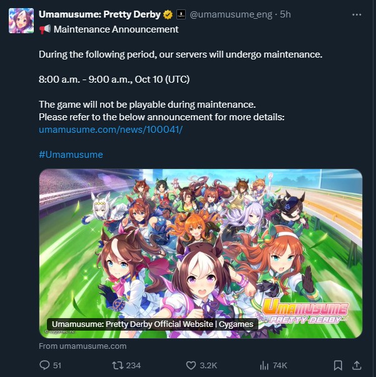Open the Umamusume profile avatar
The width and height of the screenshot is (376, 377).
click(21, 21)
